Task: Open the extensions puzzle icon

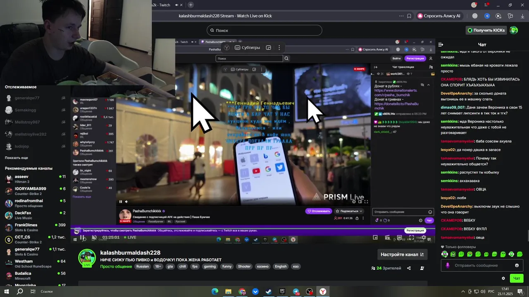Action: [510, 16]
